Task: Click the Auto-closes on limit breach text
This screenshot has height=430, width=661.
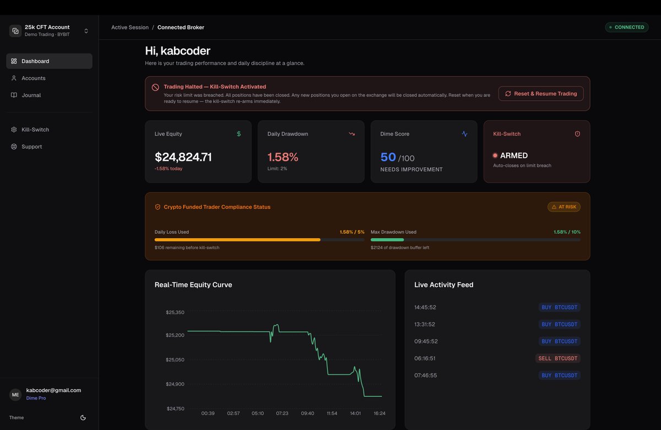Action: point(522,165)
